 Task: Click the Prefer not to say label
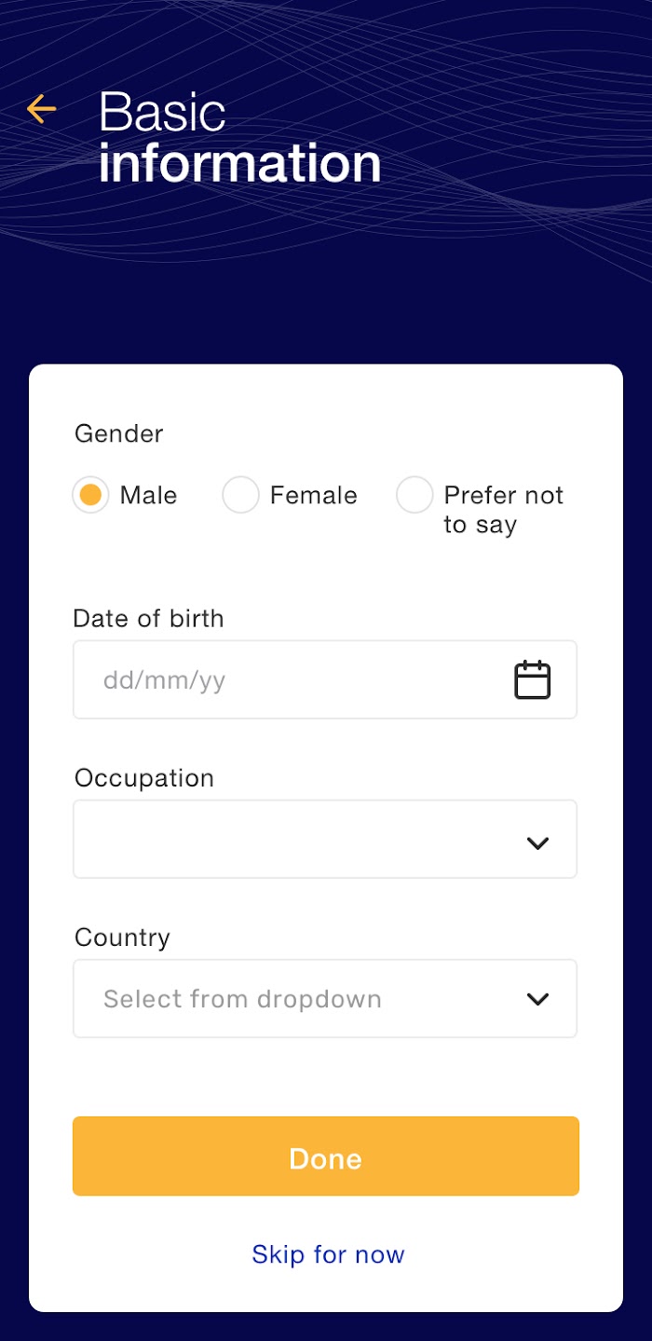click(504, 510)
